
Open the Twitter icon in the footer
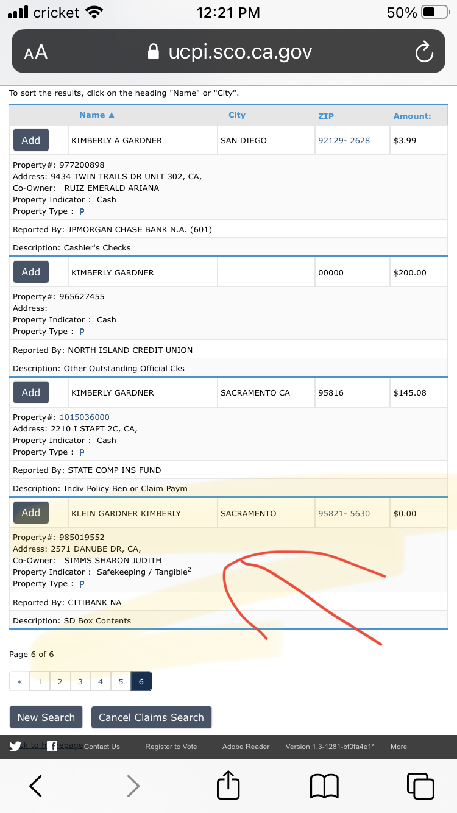point(15,746)
